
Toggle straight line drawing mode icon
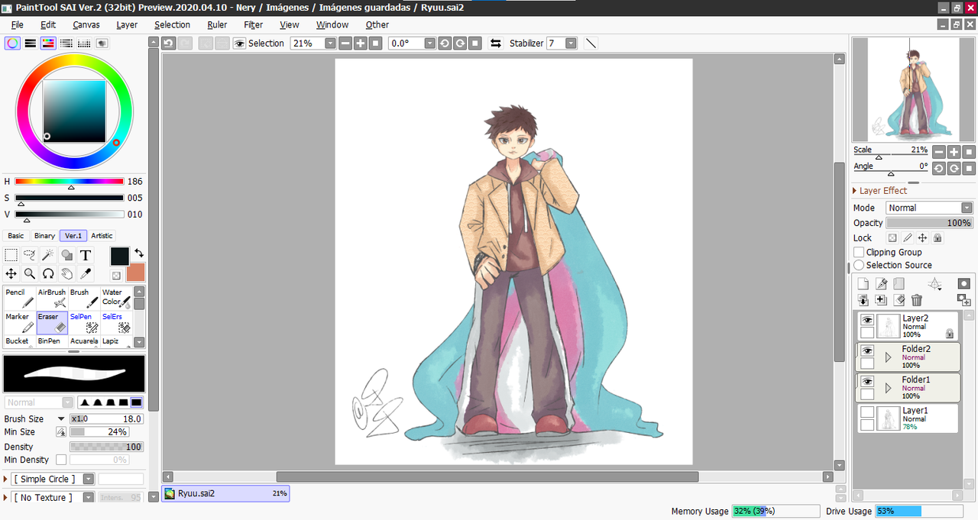pos(591,44)
